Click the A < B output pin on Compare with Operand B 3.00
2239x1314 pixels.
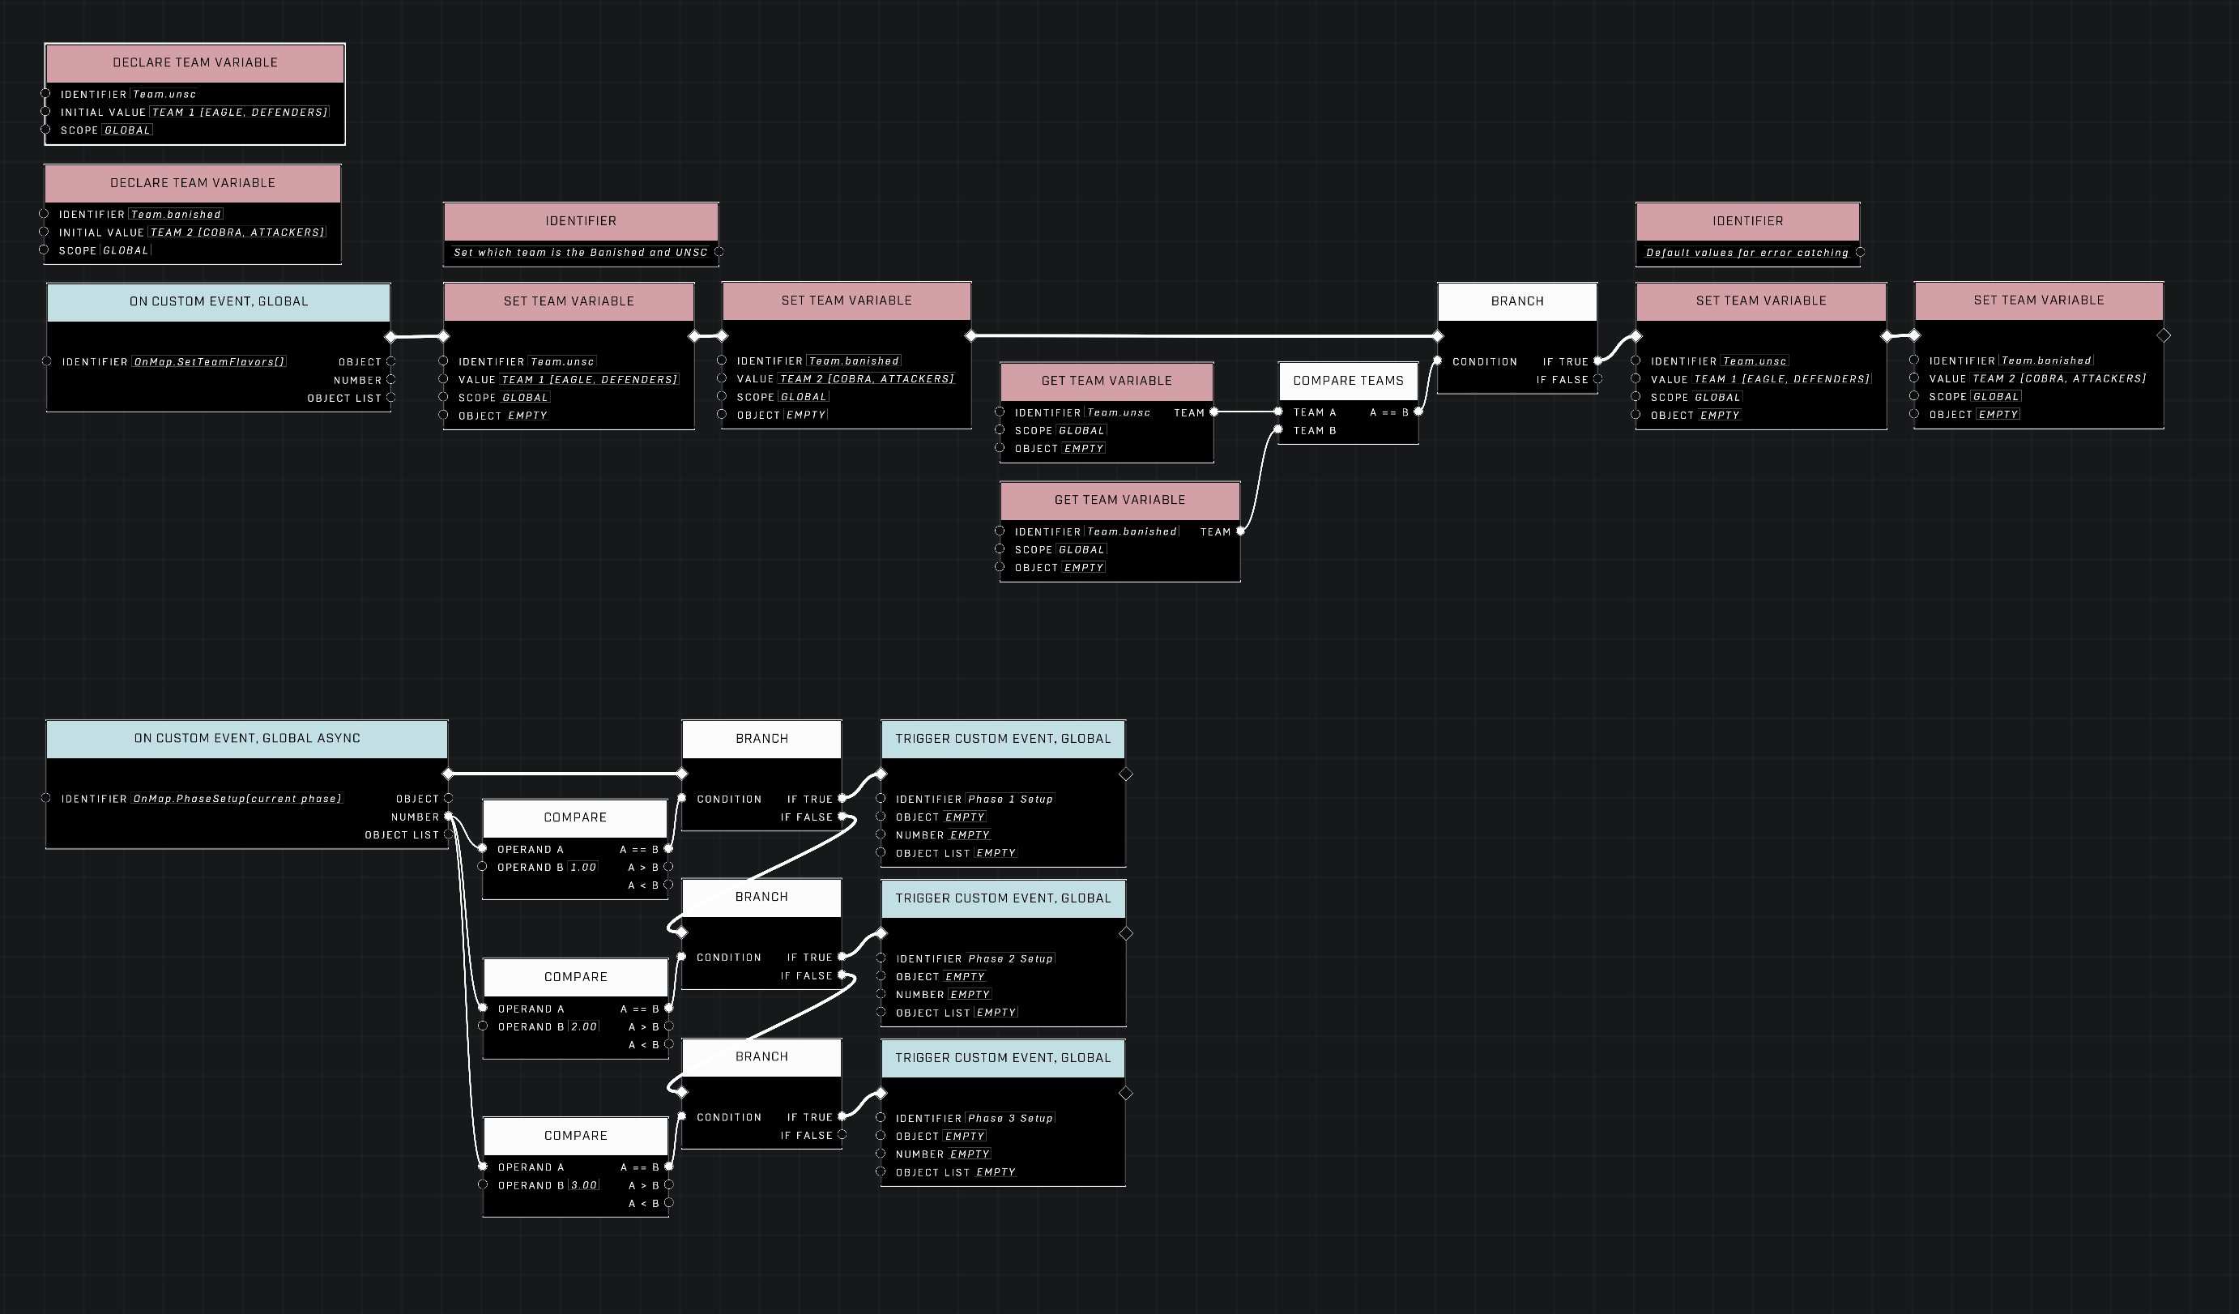[669, 1203]
